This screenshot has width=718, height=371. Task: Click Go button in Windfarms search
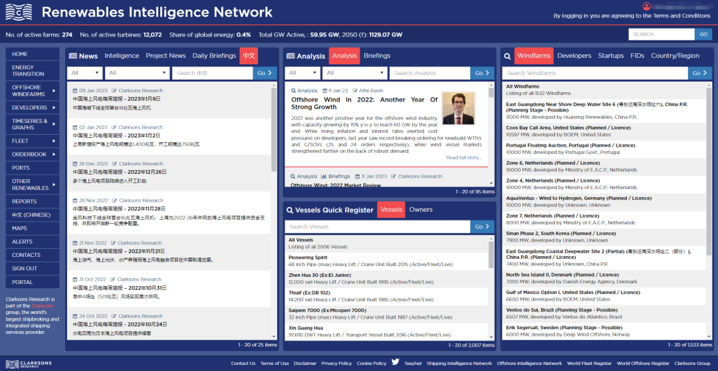click(700, 73)
